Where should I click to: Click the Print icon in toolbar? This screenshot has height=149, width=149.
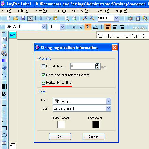[74, 18]
